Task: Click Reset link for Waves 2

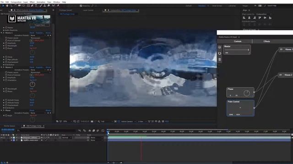Action: click(32, 67)
